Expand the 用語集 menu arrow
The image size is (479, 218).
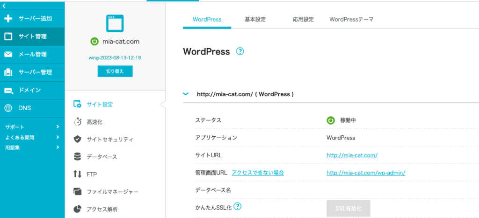[58, 148]
